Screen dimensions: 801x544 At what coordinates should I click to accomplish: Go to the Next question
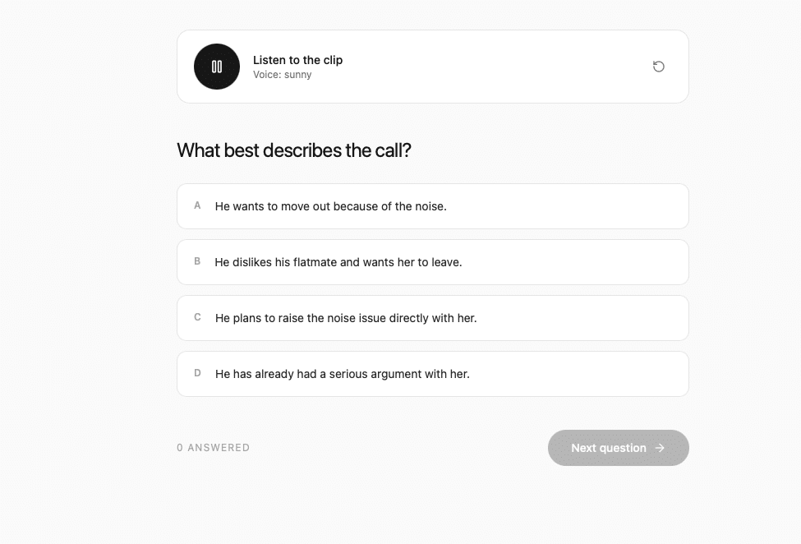pyautogui.click(x=618, y=448)
